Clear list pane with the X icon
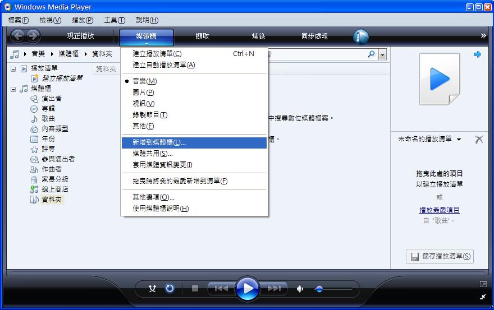The height and width of the screenshot is (310, 494). (x=479, y=140)
